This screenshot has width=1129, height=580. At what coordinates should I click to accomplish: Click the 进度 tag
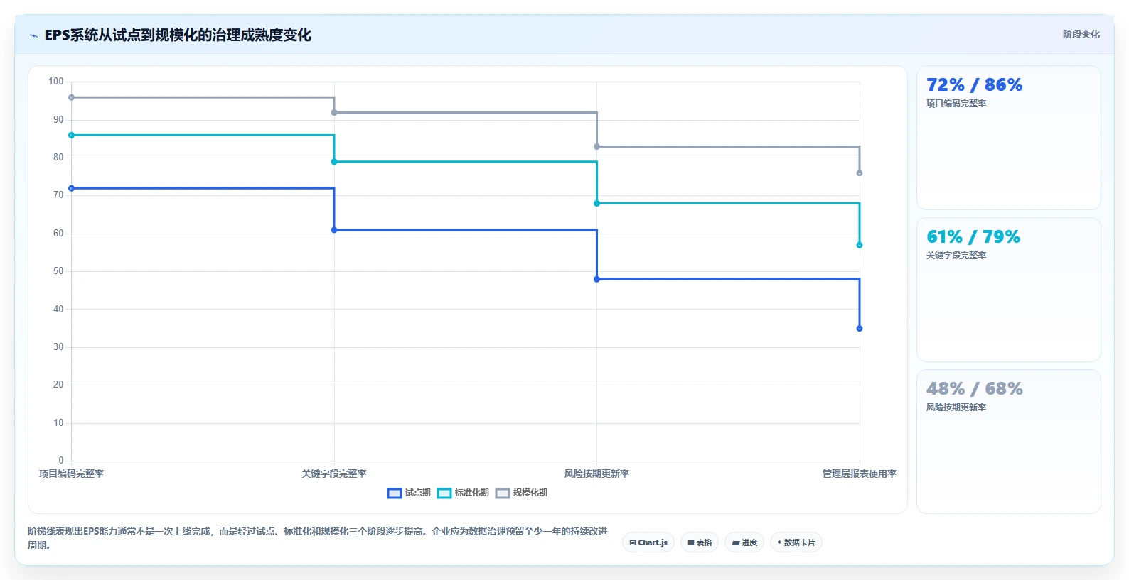pos(744,542)
